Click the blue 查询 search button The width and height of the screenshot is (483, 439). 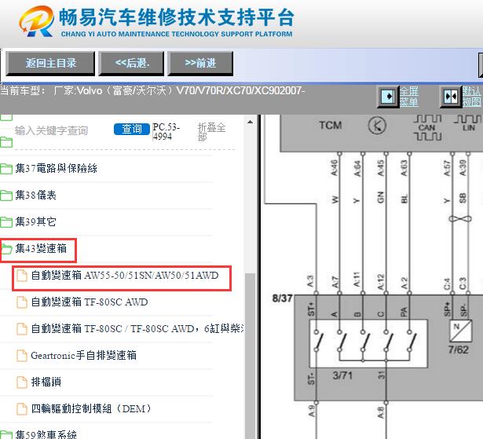132,129
